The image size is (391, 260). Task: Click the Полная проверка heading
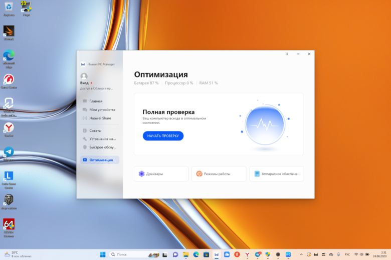(x=168, y=112)
